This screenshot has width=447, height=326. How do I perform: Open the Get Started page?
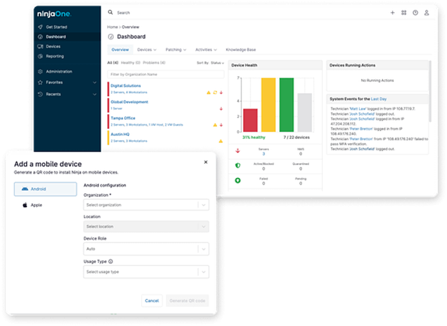point(56,27)
